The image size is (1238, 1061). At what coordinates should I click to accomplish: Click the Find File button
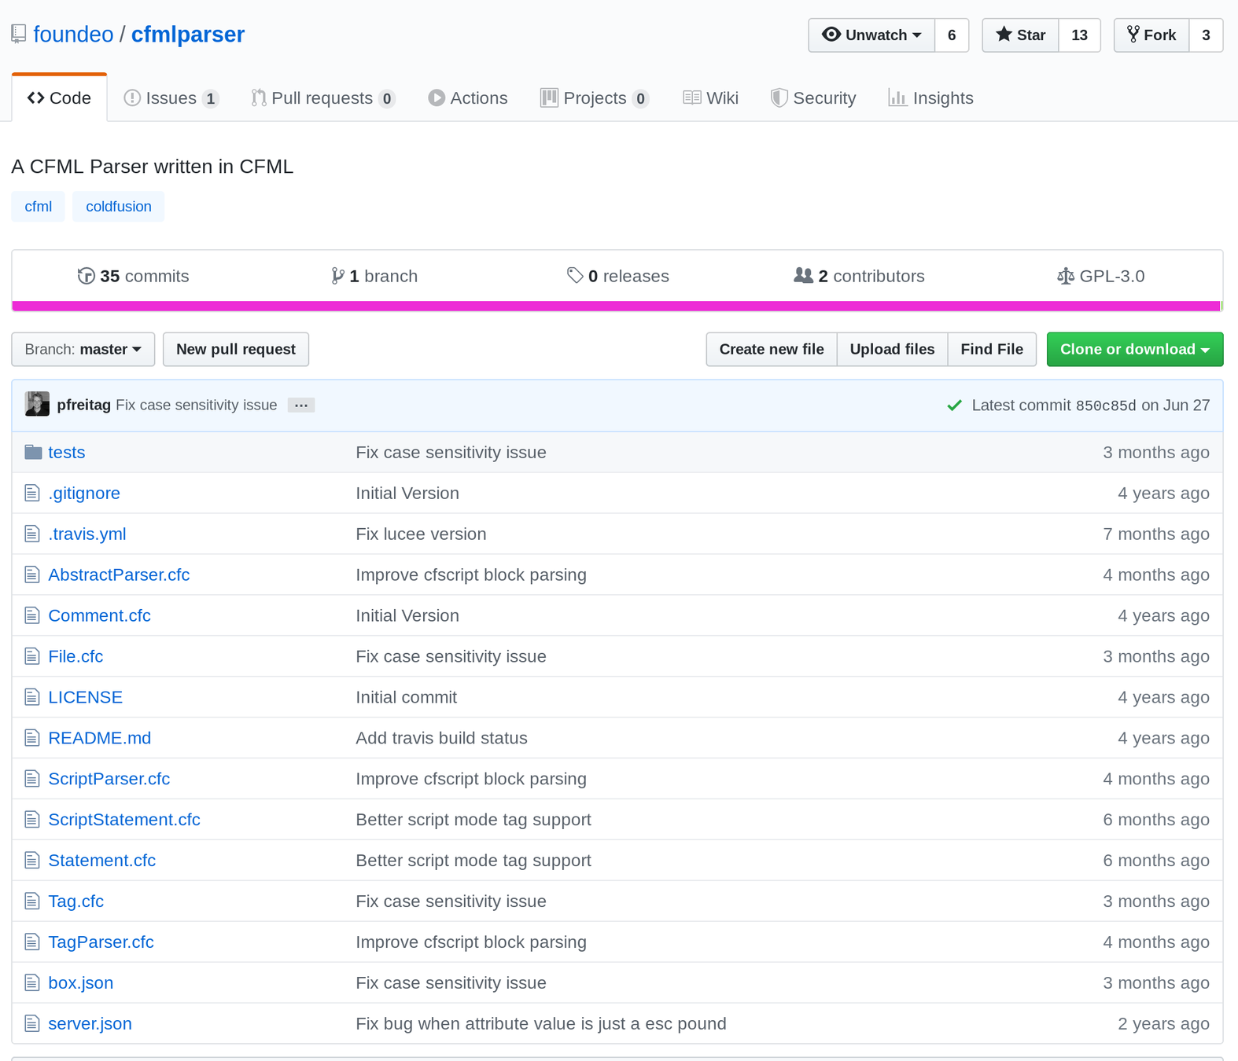(992, 349)
